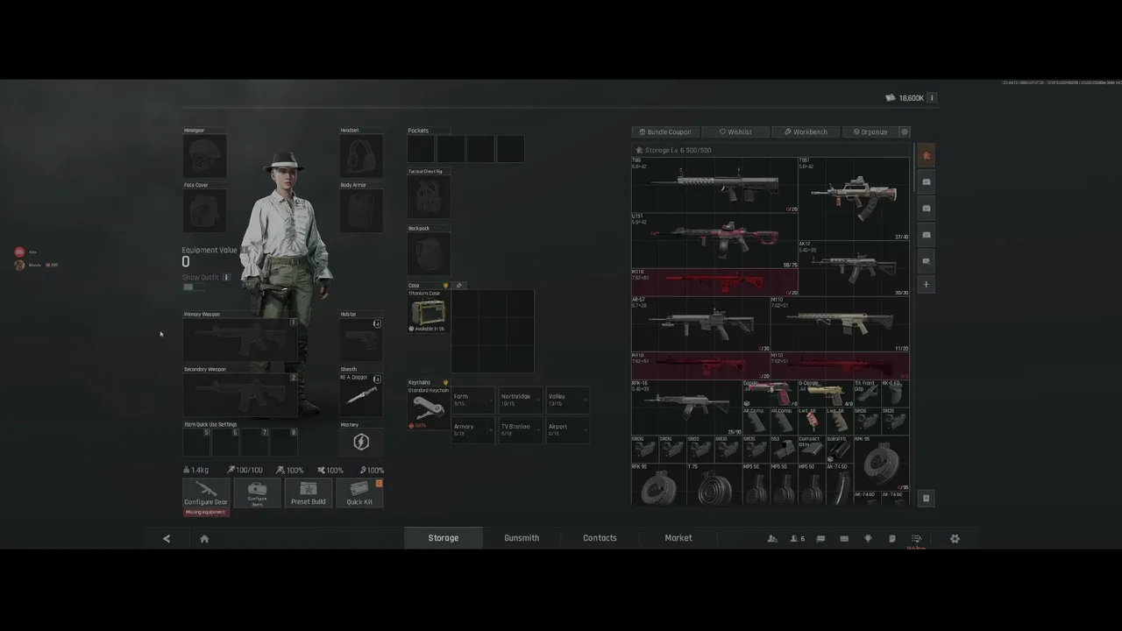Select the Tactical Chest Rig slot
The image size is (1122, 631).
[x=429, y=198]
